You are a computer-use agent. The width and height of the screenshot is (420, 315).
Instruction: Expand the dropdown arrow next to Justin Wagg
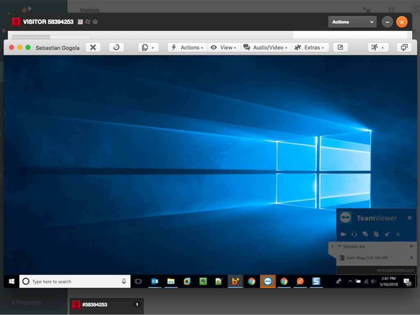(391, 258)
